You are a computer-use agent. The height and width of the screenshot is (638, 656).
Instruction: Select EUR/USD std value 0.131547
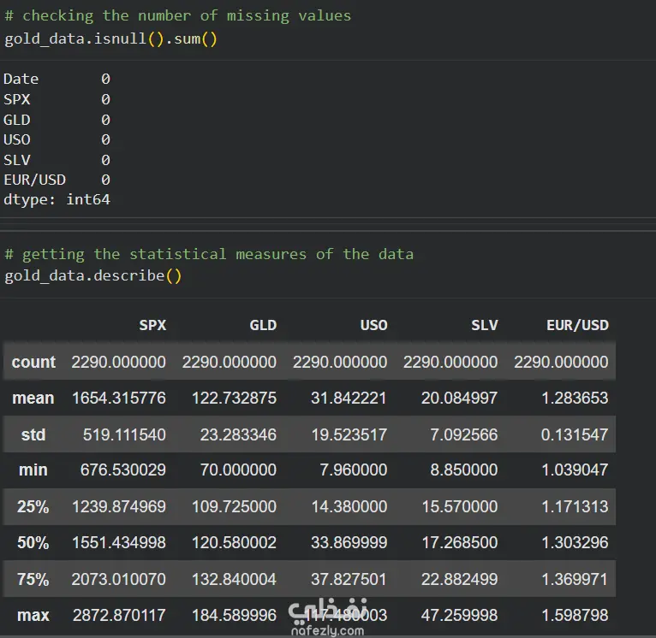coord(575,435)
